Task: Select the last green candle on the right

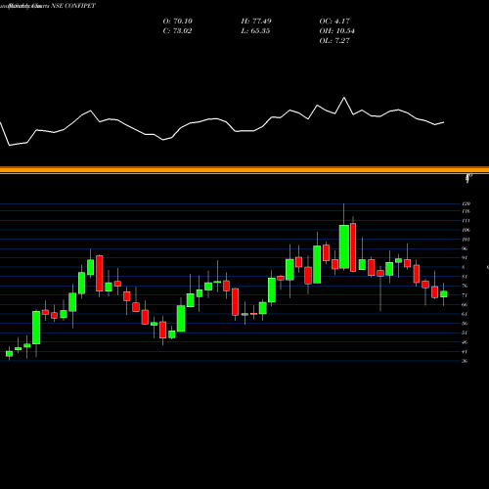Action: pyautogui.click(x=444, y=294)
